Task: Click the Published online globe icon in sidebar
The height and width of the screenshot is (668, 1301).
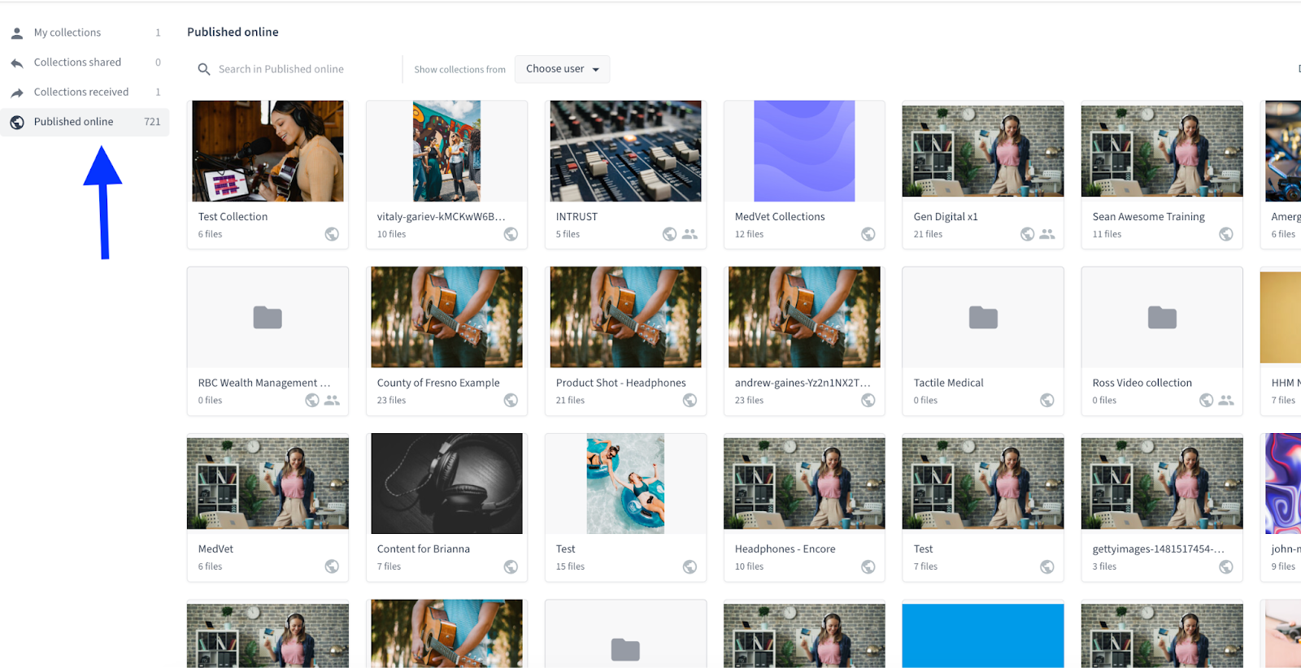Action: click(x=17, y=122)
